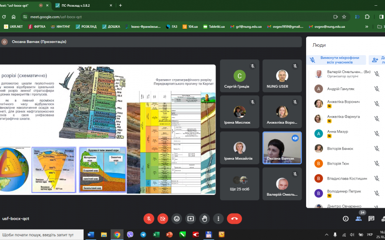This screenshot has height=240, width=385.
Task: Open PowerPoint from taskbar
Action: pyautogui.click(x=169, y=235)
